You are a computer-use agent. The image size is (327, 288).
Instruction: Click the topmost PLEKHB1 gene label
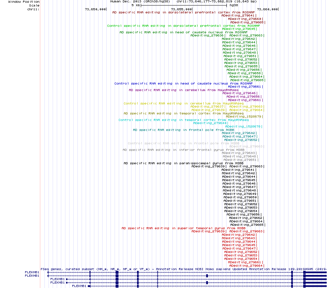32,272
